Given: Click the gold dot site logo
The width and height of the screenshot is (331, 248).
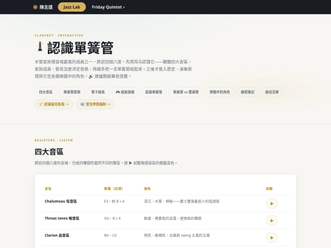Looking at the screenshot, I should point(36,7).
